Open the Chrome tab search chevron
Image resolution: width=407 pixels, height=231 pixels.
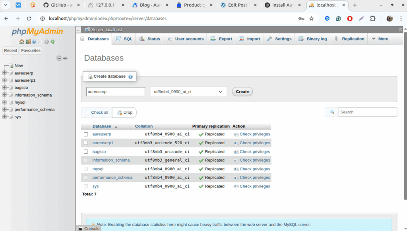tap(6, 5)
